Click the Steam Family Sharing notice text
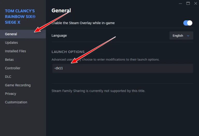 98,91
